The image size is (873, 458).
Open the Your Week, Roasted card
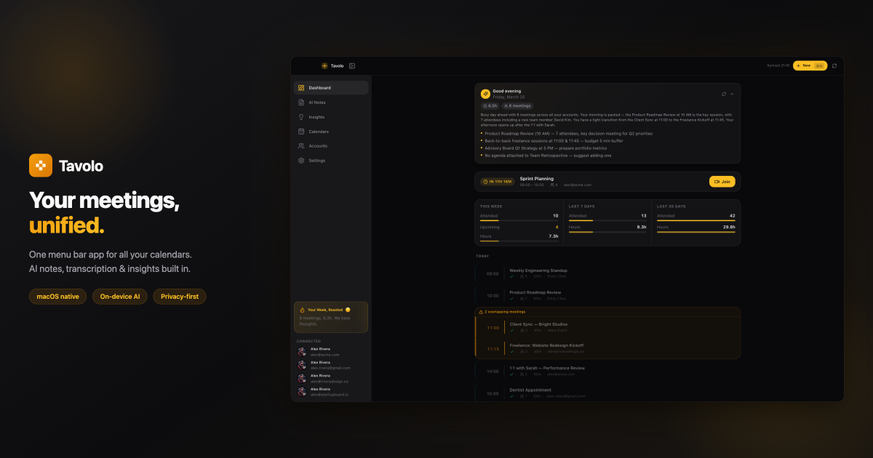331,317
